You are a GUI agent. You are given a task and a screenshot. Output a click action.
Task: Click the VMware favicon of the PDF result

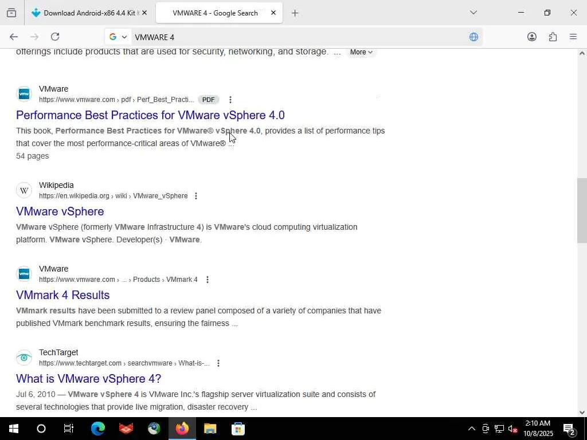click(x=24, y=95)
